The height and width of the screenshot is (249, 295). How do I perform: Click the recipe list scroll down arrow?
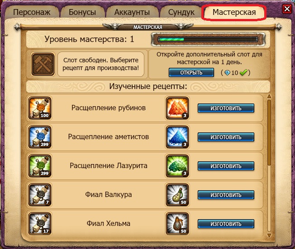[269, 235]
